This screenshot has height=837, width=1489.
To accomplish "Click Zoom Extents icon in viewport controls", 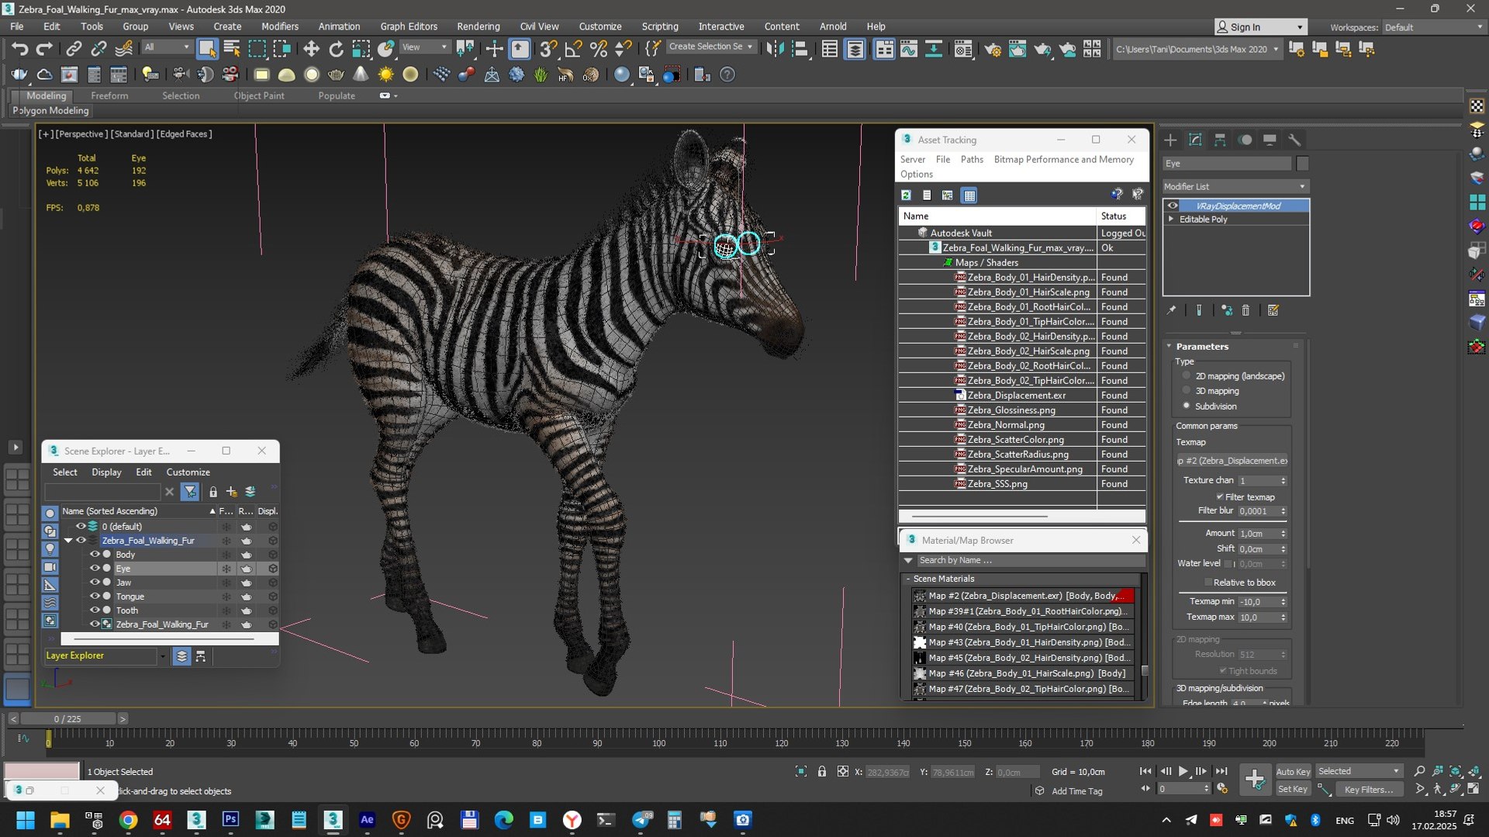I will tap(1456, 771).
